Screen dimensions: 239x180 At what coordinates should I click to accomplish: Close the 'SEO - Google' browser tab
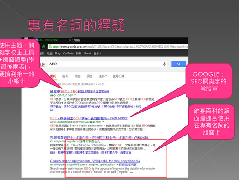(70, 40)
